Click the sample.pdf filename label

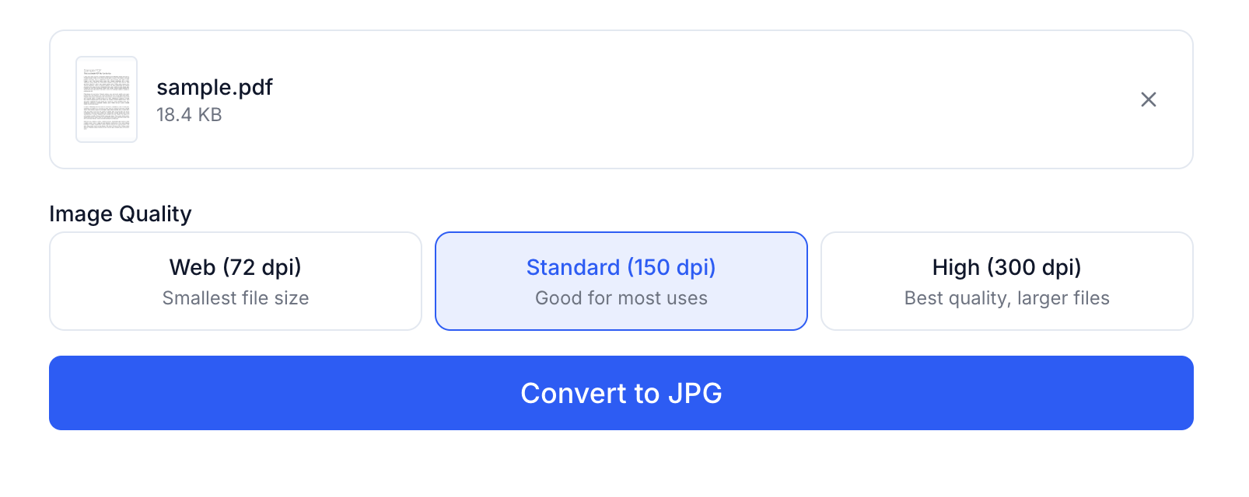[x=214, y=87]
